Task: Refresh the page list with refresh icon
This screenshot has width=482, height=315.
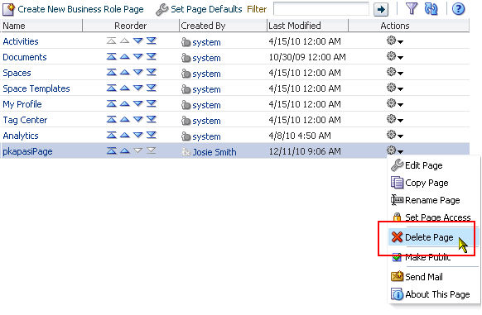Action: click(431, 8)
